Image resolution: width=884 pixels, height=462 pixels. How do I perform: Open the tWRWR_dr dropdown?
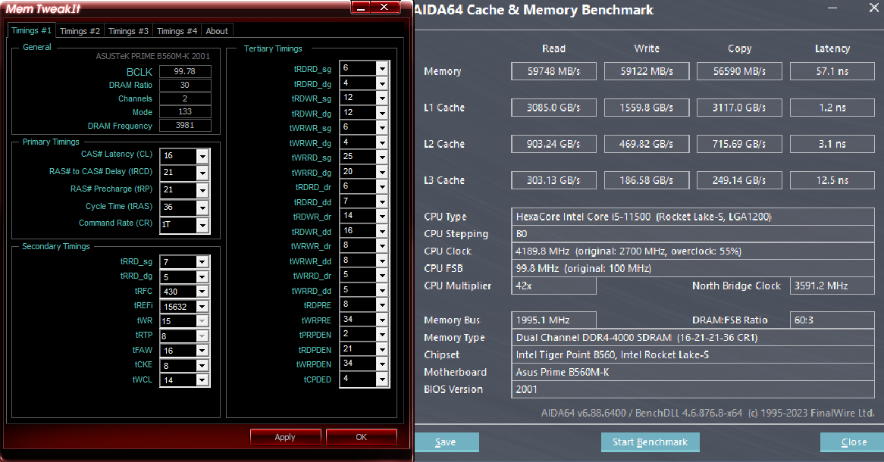pyautogui.click(x=382, y=245)
